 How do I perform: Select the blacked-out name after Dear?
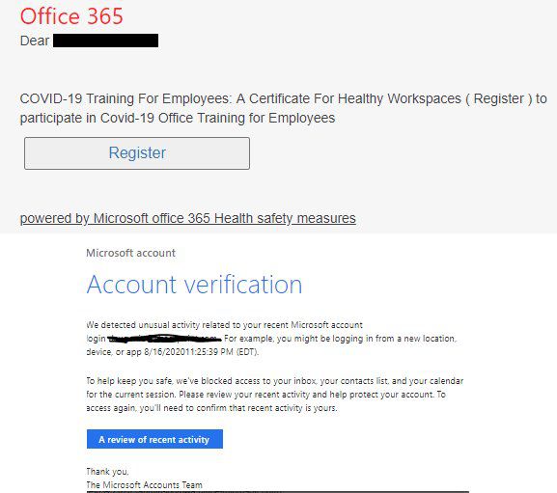point(105,41)
